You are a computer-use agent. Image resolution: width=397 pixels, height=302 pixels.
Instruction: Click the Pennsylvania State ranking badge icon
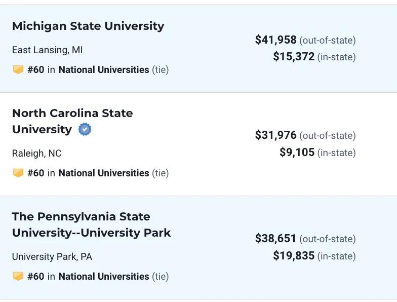tap(18, 276)
